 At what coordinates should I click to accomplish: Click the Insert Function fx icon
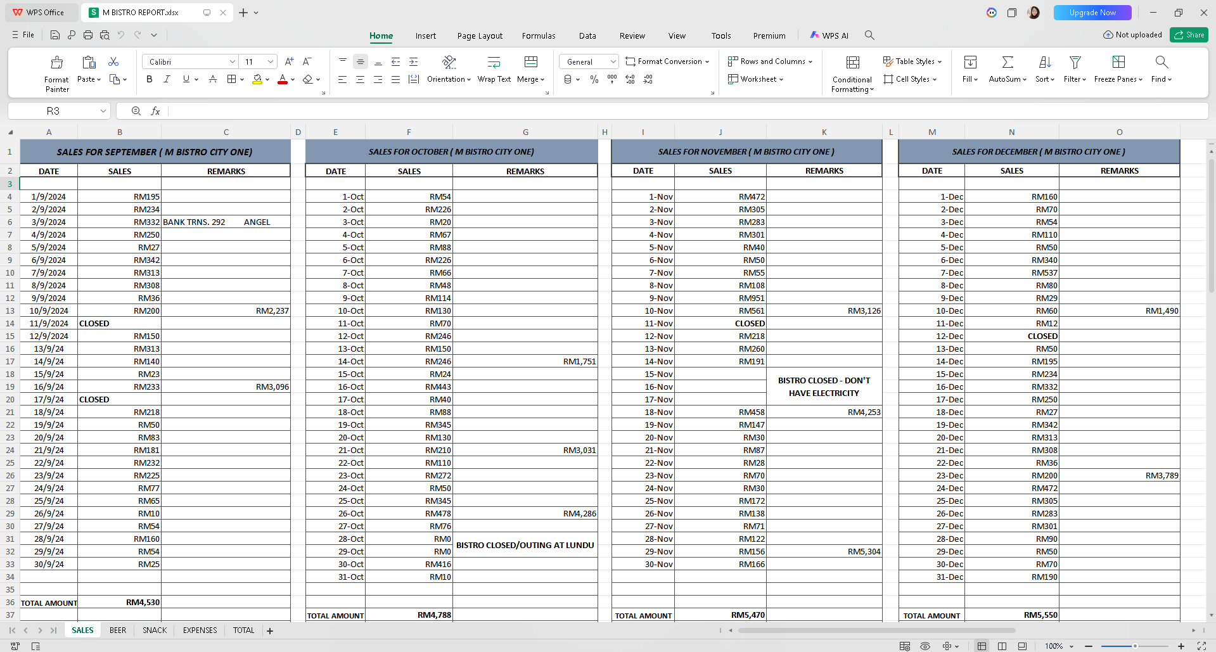click(155, 111)
